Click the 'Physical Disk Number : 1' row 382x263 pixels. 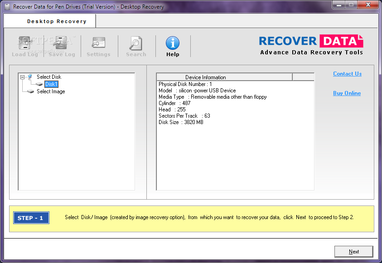click(185, 84)
